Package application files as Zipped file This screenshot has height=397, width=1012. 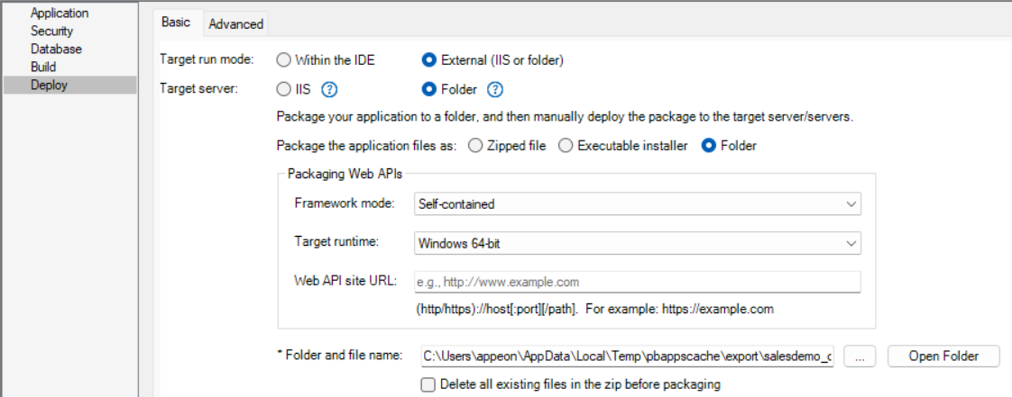coord(475,146)
